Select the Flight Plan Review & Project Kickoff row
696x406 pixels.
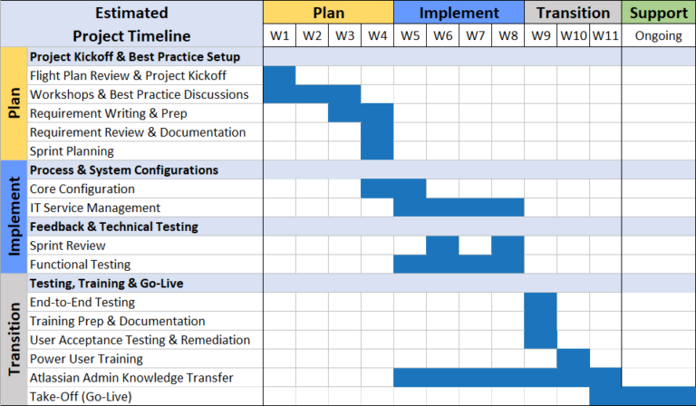pos(128,75)
